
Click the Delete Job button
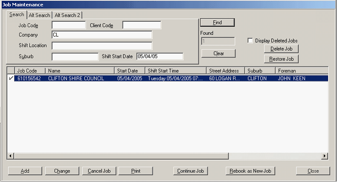point(281,49)
